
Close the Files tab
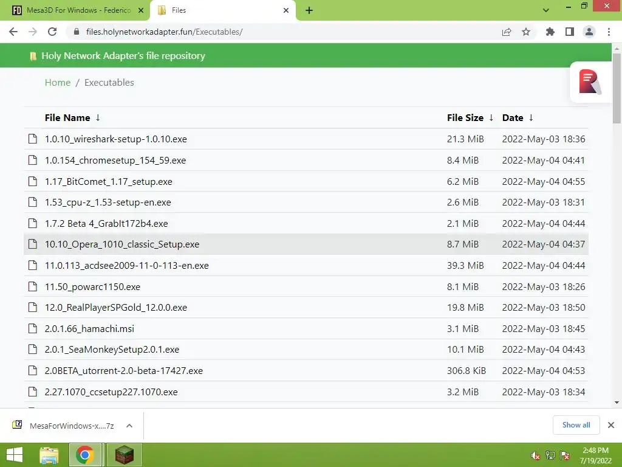286,10
